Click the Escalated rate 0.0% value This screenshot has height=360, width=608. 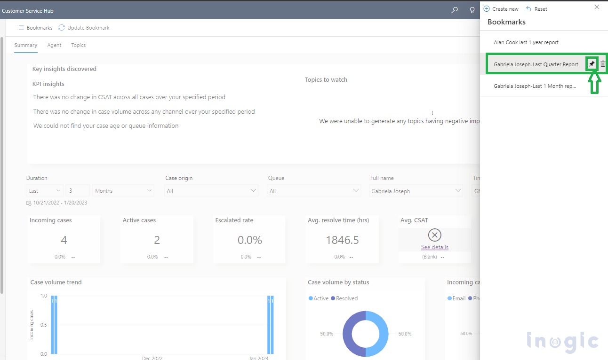[250, 240]
